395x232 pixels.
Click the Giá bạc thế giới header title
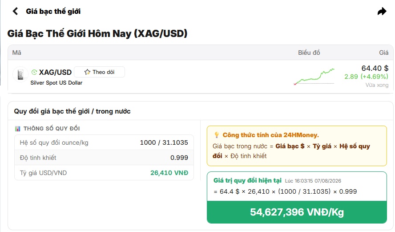coord(53,11)
